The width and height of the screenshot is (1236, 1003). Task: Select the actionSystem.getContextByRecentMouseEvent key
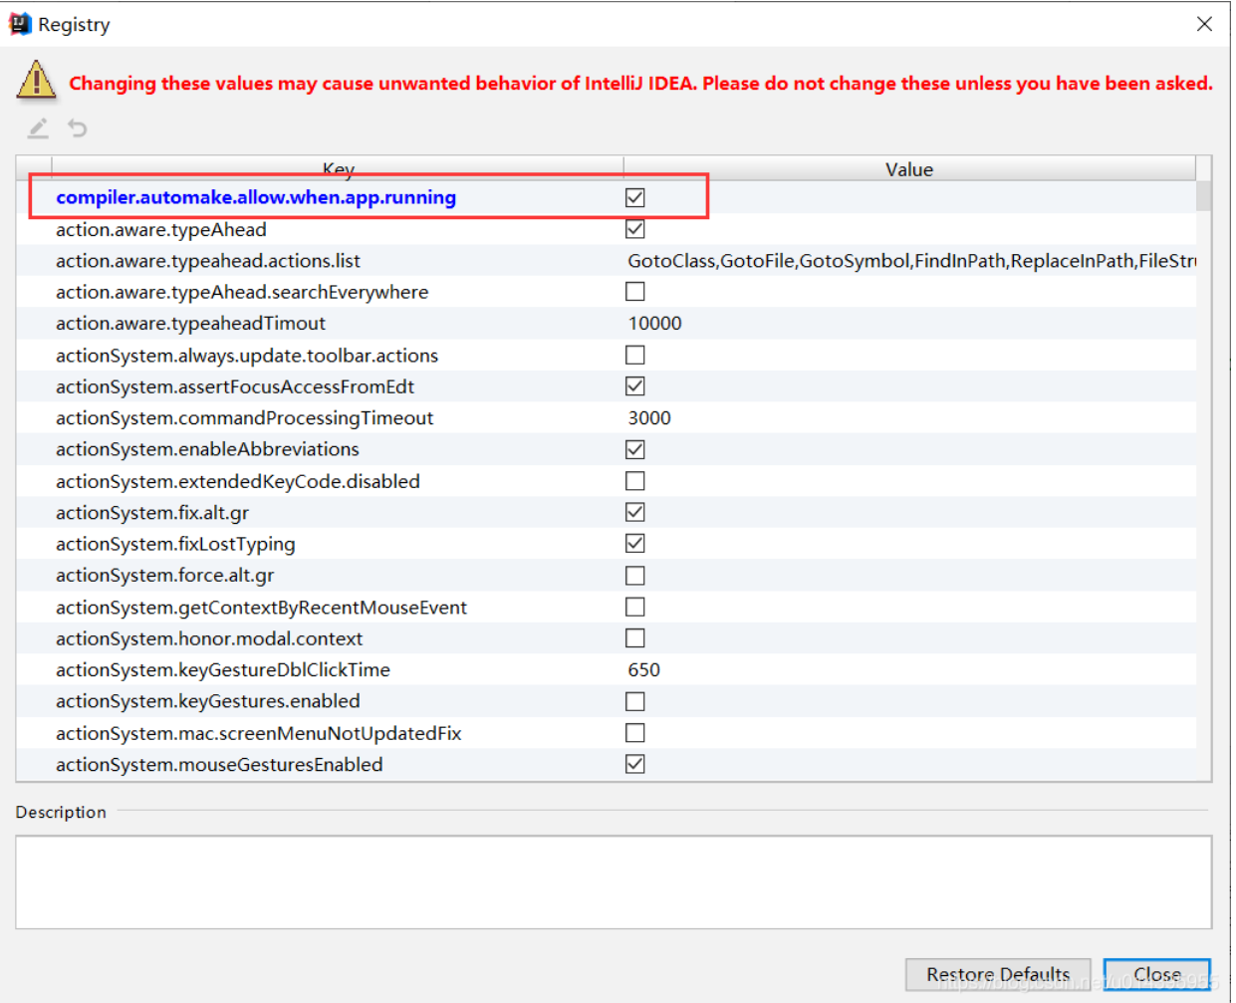(x=261, y=608)
